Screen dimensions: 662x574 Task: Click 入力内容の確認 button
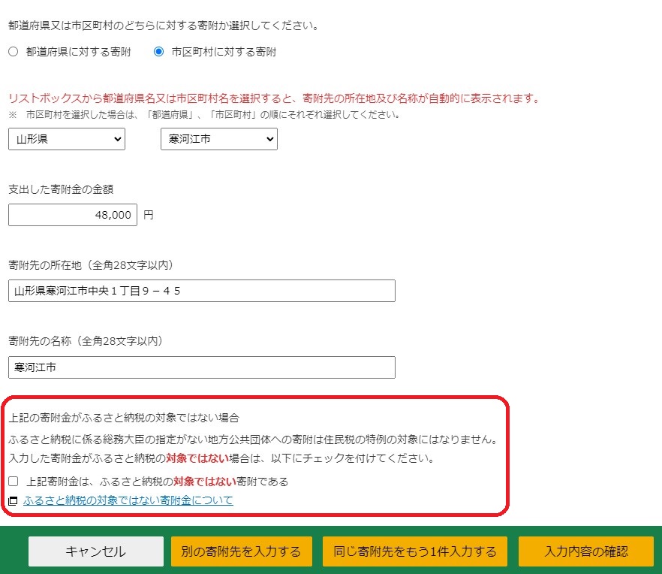[586, 551]
